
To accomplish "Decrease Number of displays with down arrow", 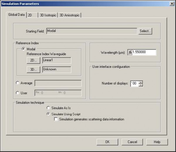I will point(141,85).
